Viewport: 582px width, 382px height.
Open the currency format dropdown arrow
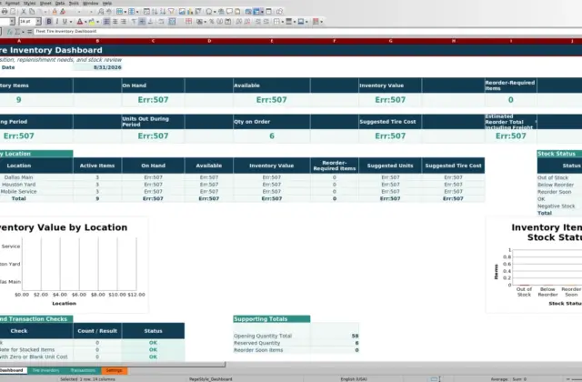[205, 22]
